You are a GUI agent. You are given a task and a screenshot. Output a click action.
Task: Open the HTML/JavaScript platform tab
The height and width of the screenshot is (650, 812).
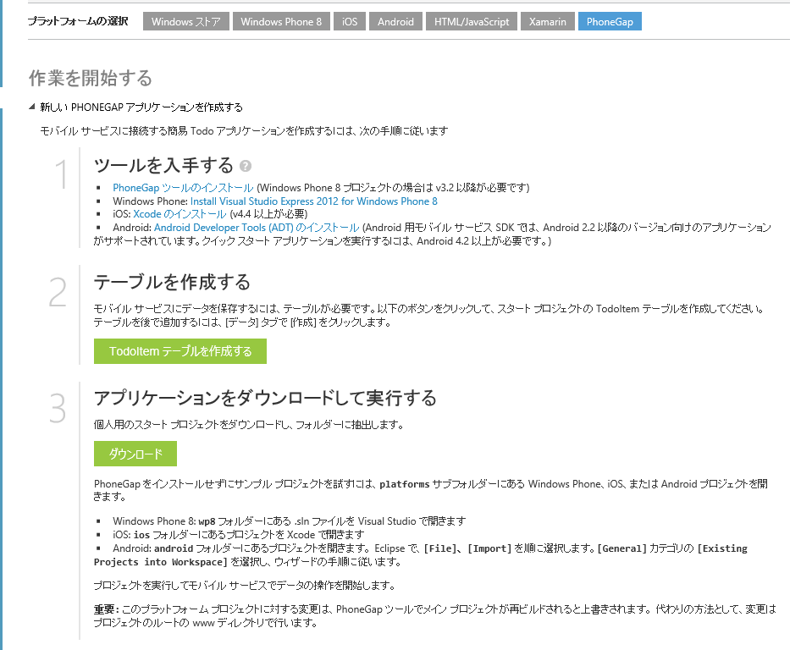tap(472, 22)
